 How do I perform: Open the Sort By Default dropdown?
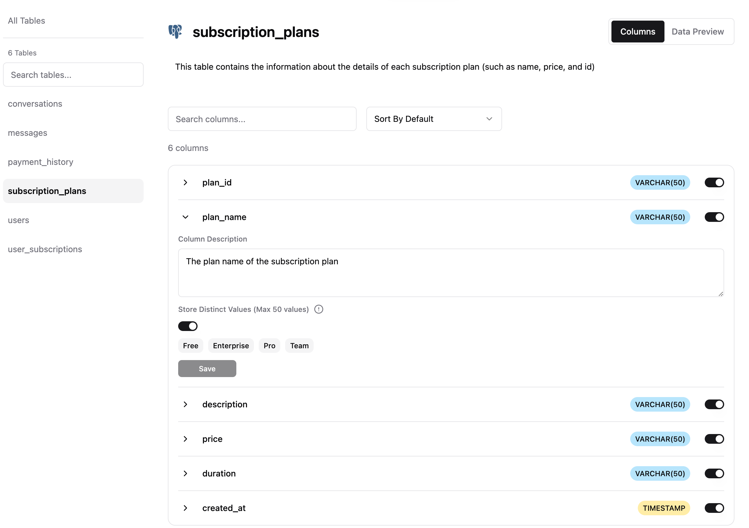(x=434, y=119)
